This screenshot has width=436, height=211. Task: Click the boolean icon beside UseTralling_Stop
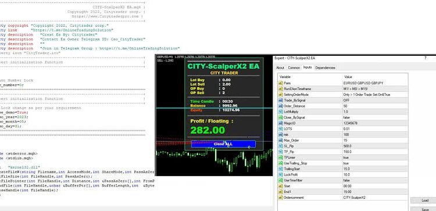pyautogui.click(x=281, y=163)
